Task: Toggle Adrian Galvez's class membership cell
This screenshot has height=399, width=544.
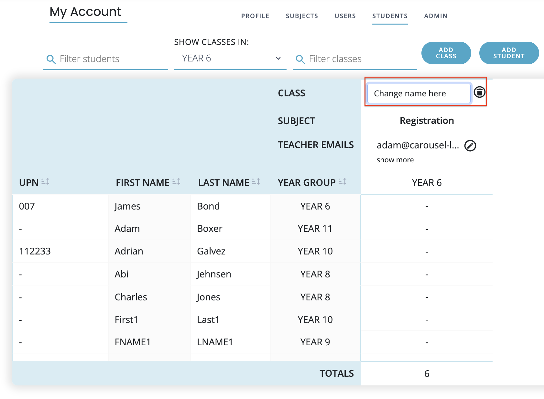Action: pos(427,252)
